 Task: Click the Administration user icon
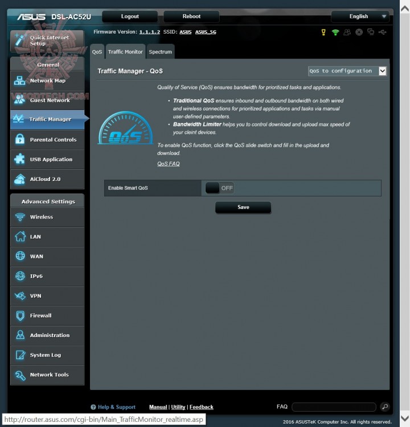click(20, 335)
